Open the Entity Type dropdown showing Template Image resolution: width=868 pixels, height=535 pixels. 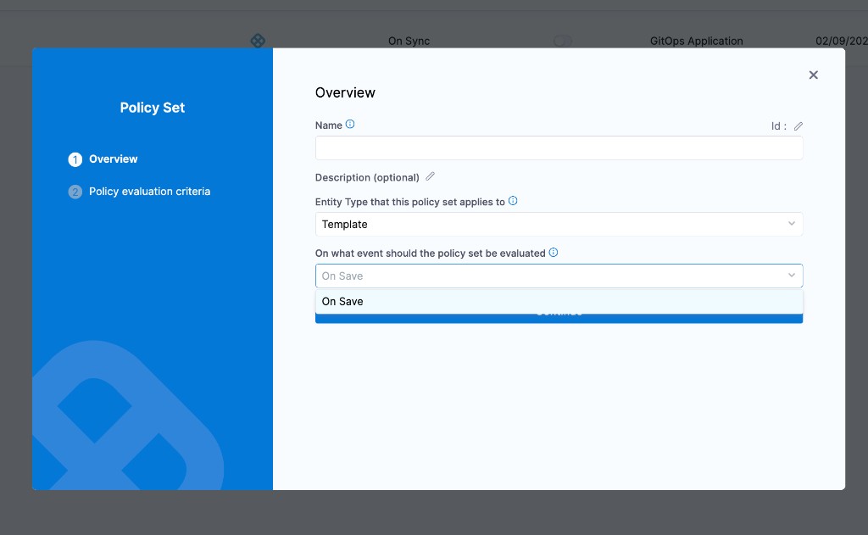click(x=559, y=224)
